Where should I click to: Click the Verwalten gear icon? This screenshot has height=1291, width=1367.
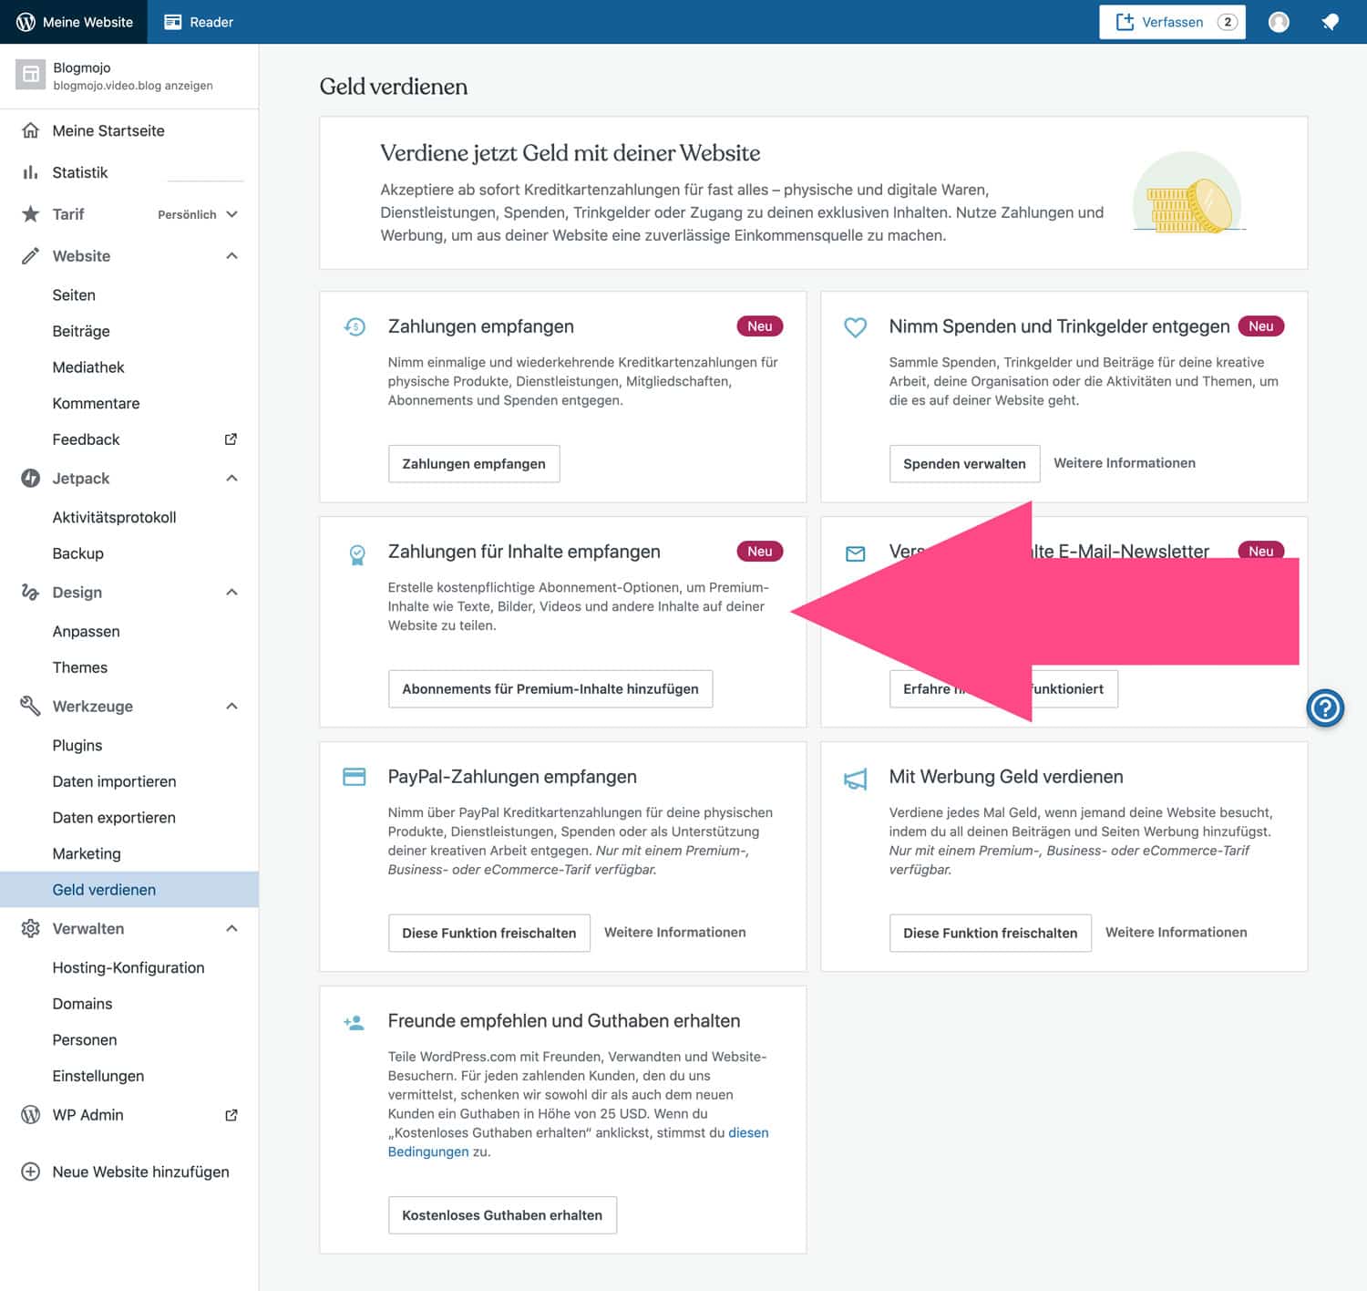pyautogui.click(x=30, y=928)
